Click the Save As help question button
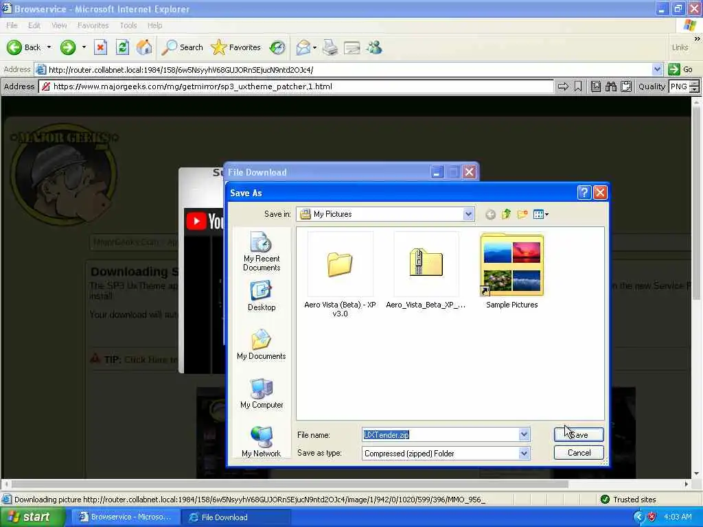 click(584, 193)
